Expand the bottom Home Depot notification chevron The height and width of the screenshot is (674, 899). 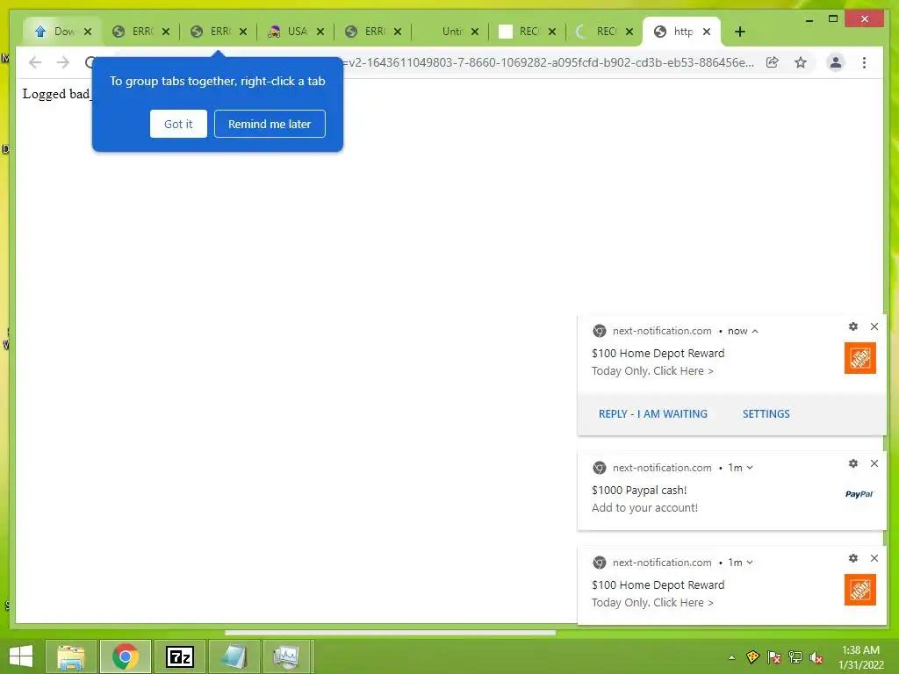coord(750,563)
